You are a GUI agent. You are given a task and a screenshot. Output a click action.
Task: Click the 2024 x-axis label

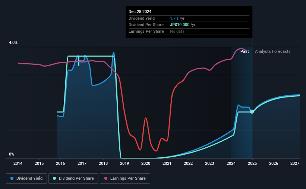pos(231,163)
